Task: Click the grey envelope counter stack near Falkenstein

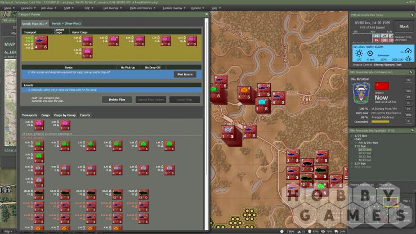Action: (x=228, y=133)
